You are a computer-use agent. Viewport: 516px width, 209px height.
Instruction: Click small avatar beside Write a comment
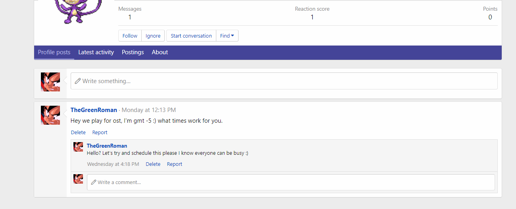pos(78,179)
